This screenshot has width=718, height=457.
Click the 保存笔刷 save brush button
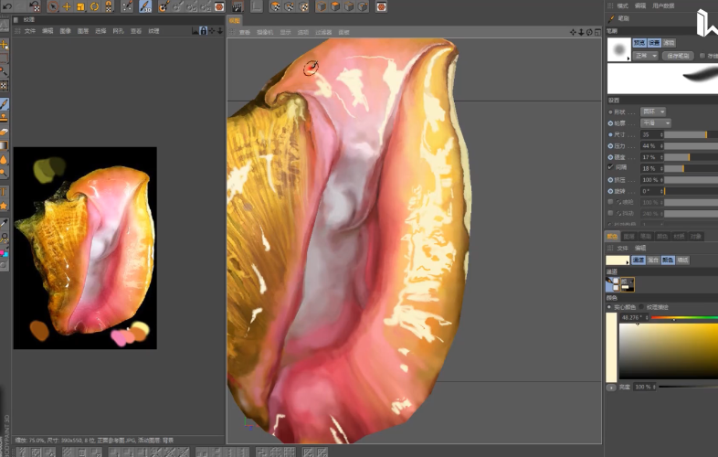pos(678,56)
